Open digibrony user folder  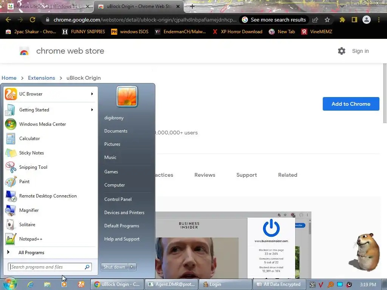(x=114, y=118)
